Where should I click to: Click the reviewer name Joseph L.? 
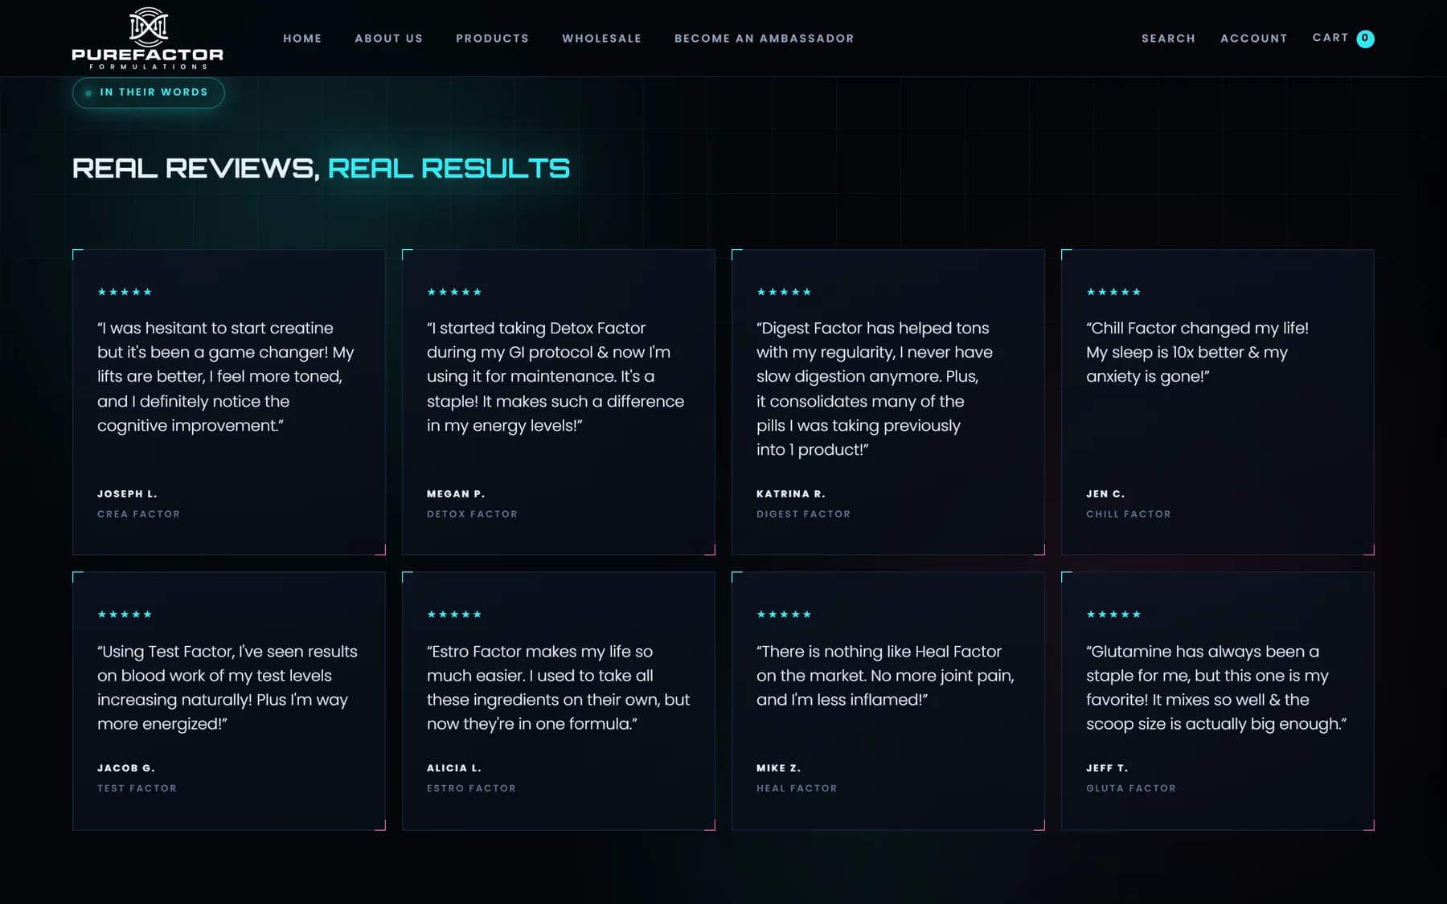pos(127,493)
